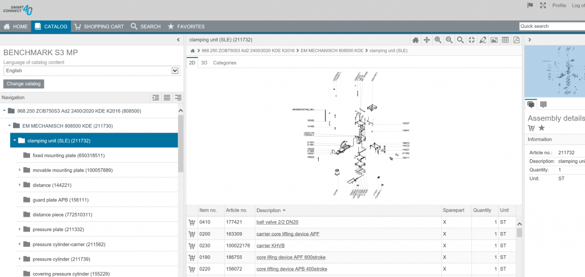Expand the pressure cylinder-carrier (211562) node

[x=19, y=244]
